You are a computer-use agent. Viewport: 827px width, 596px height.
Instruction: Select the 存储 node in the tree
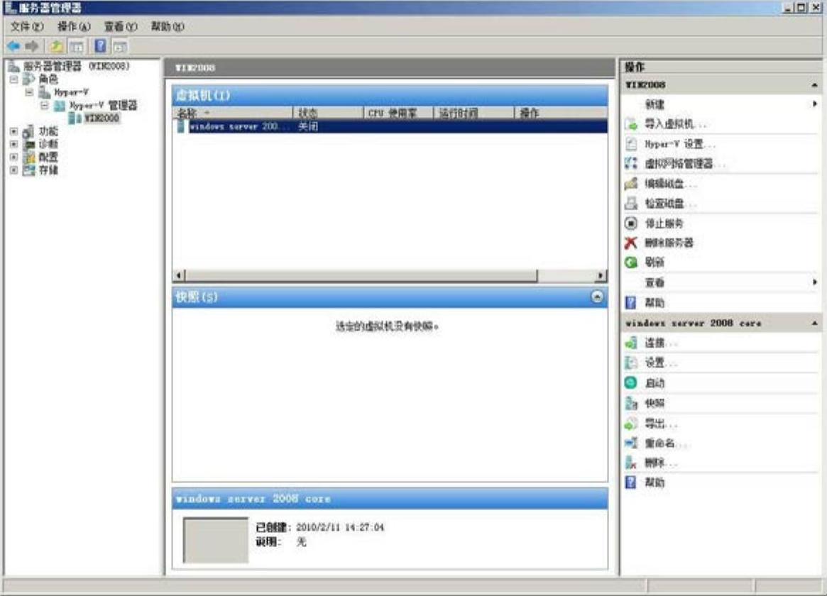[48, 170]
